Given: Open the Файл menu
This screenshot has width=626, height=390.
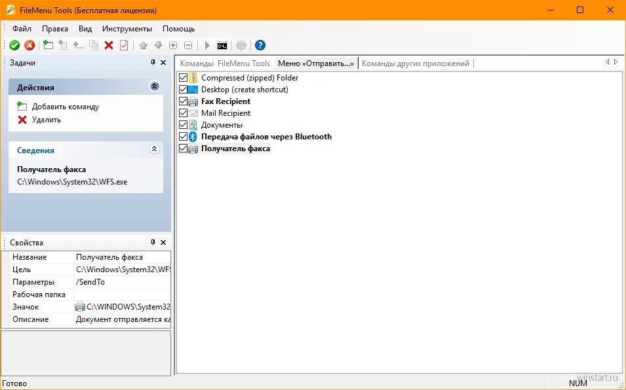Looking at the screenshot, I should tap(22, 29).
